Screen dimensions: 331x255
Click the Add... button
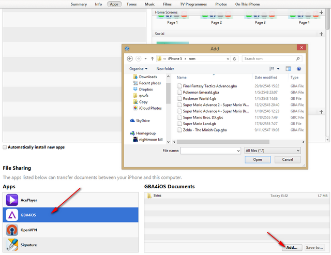pyautogui.click(x=292, y=247)
